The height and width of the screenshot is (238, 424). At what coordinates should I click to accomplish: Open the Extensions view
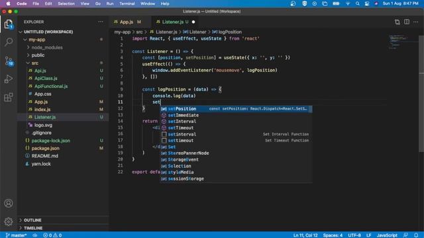click(9, 97)
